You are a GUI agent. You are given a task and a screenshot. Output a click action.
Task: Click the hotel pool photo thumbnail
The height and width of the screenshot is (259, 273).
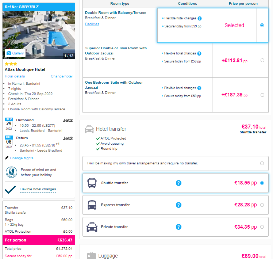[39, 35]
